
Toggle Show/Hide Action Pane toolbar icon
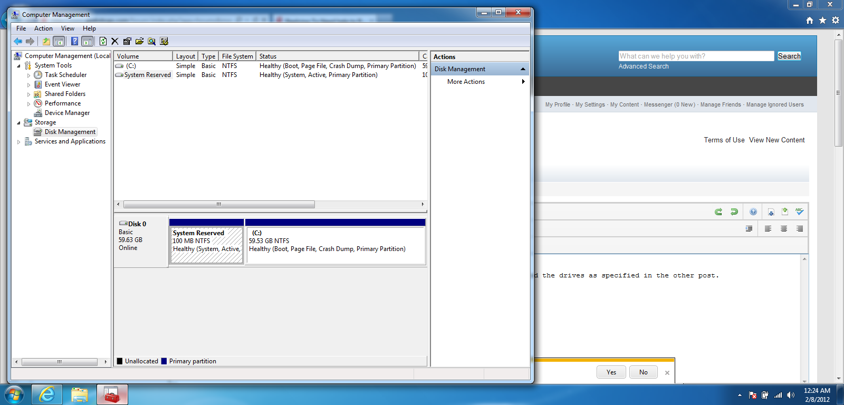pyautogui.click(x=88, y=41)
